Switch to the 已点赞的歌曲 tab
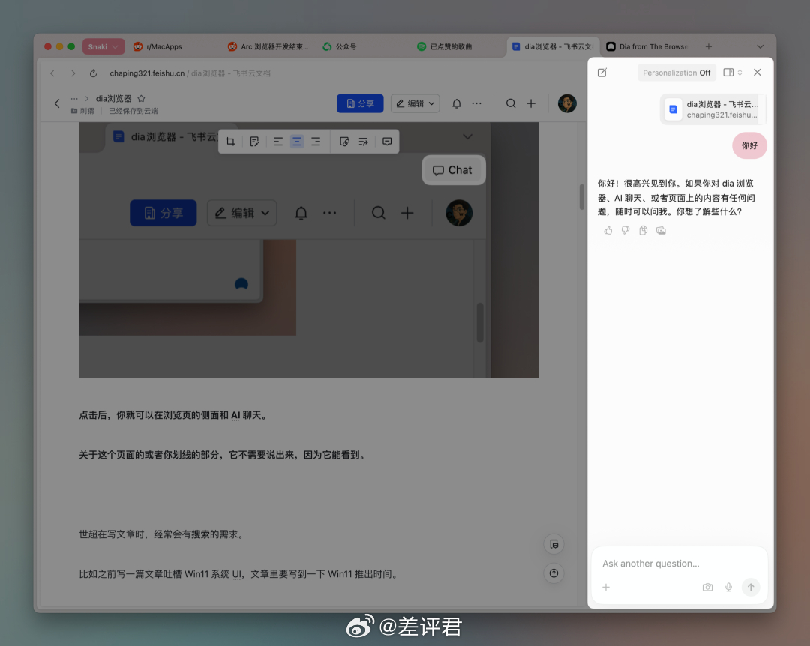The width and height of the screenshot is (810, 646). click(445, 46)
